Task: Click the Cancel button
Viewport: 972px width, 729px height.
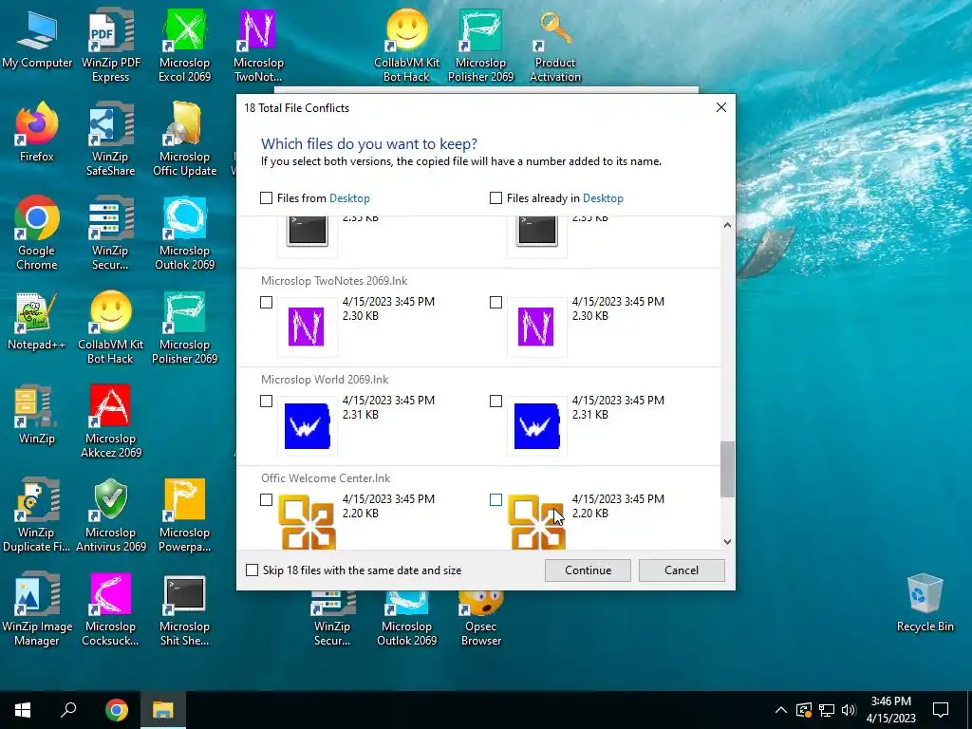Action: coord(682,570)
